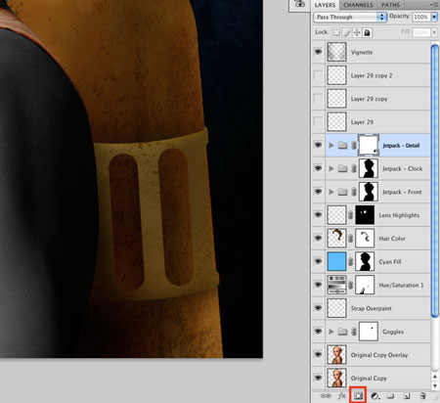Expand the Jetpack - Detail group
The height and width of the screenshot is (403, 440).
tap(331, 145)
